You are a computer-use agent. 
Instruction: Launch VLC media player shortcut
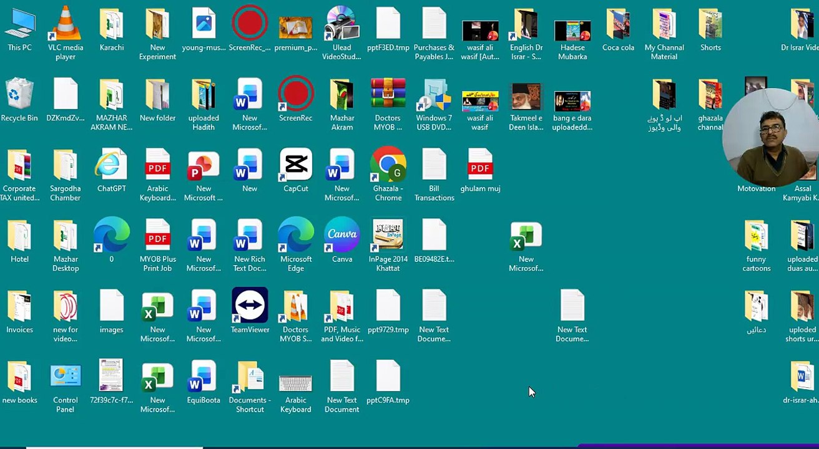(66, 34)
